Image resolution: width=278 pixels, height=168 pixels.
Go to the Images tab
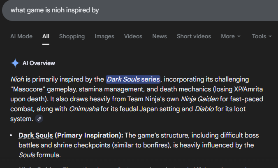104,36
